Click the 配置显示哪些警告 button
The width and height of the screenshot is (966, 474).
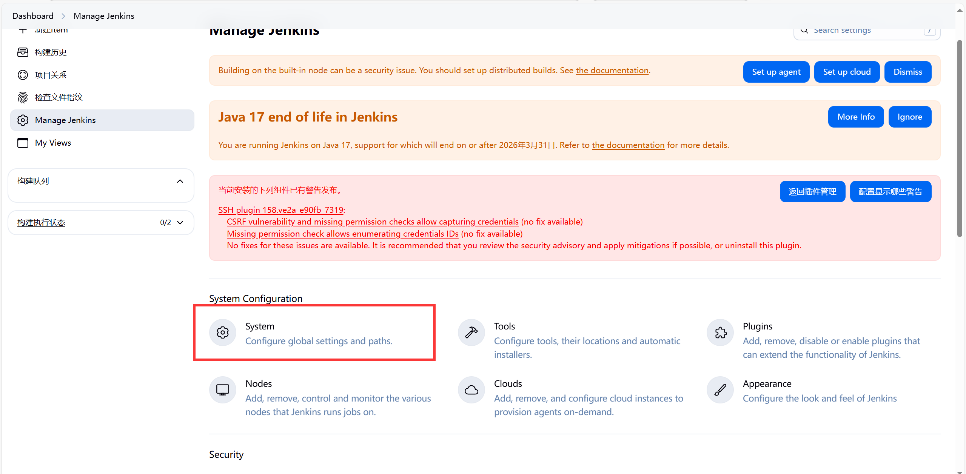(x=891, y=192)
